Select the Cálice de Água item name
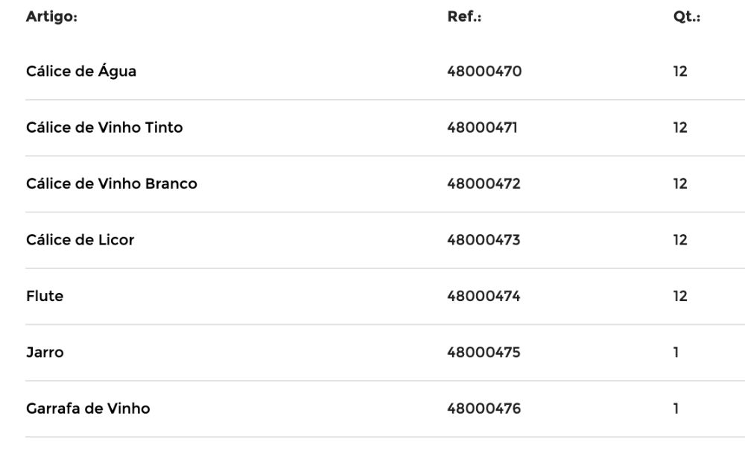 point(81,72)
